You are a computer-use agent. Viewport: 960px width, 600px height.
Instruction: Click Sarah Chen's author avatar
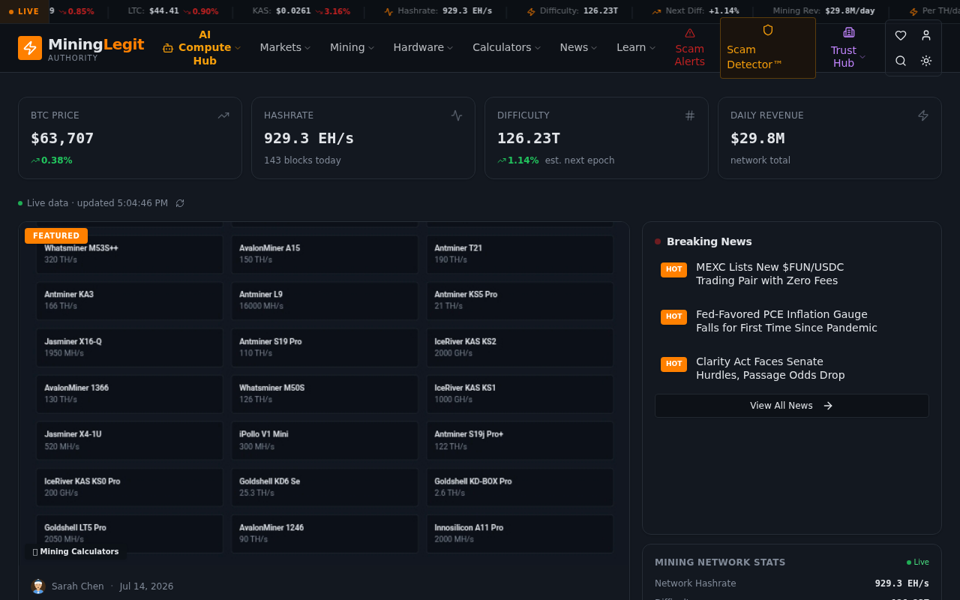click(38, 586)
